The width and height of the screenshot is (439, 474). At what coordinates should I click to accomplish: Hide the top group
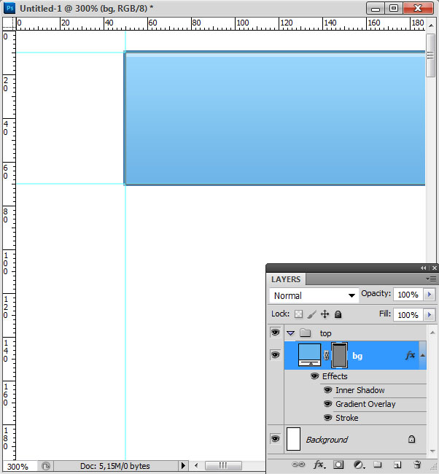275,333
